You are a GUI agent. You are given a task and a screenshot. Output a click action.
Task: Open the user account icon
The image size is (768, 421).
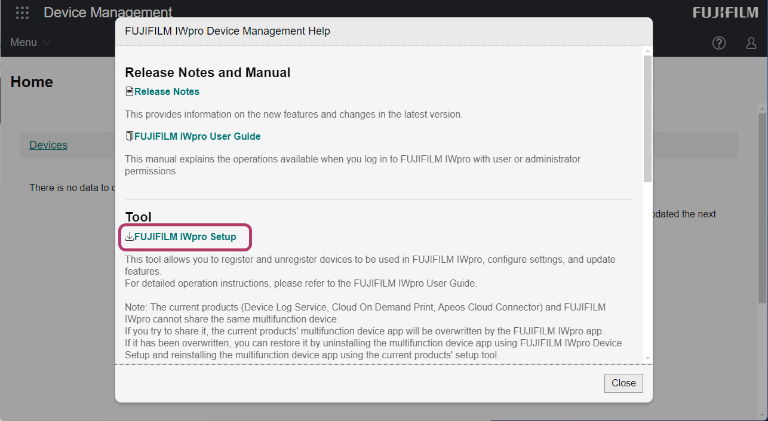click(x=751, y=43)
